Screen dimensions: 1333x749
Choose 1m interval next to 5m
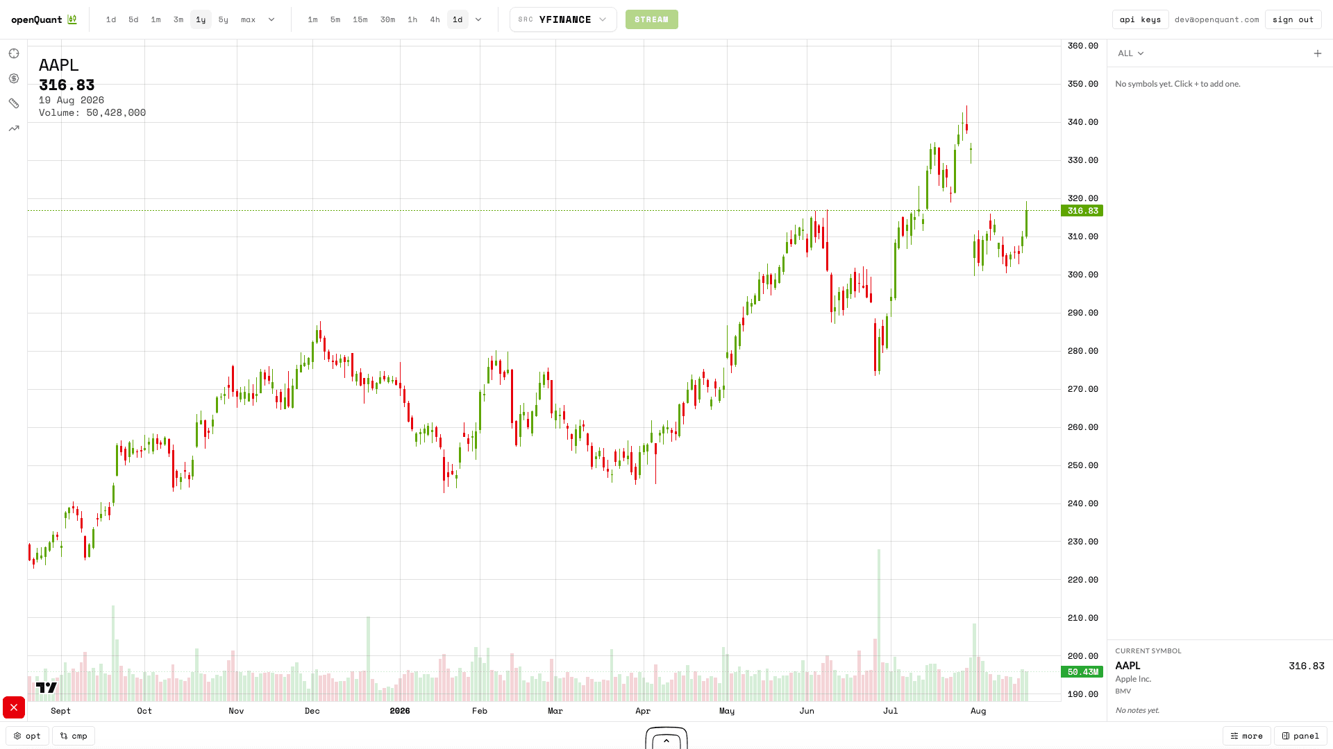click(x=313, y=19)
